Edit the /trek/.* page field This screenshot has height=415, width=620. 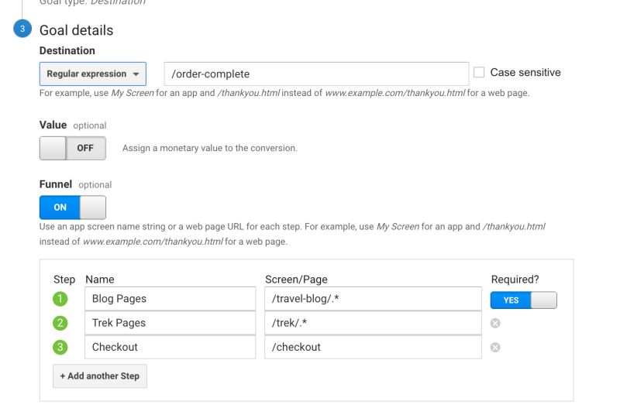click(x=373, y=323)
